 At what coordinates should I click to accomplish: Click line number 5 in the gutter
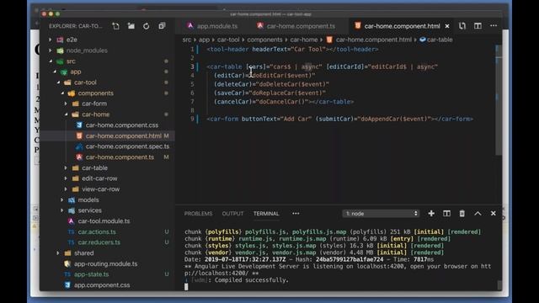(x=192, y=84)
